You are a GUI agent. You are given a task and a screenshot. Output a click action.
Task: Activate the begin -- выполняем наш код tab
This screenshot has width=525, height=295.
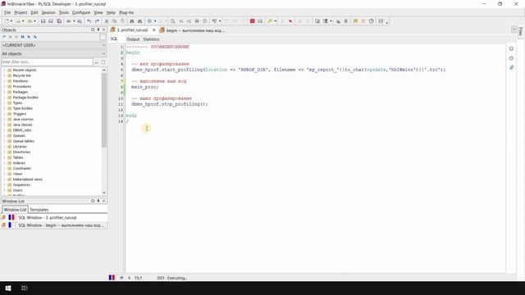click(x=192, y=30)
